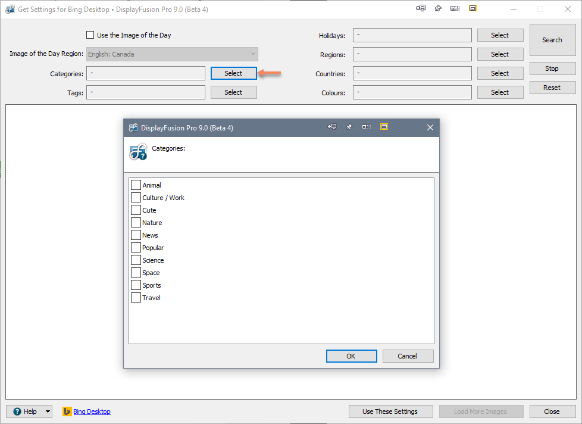
Task: Tick the Space category checkbox
Action: coord(136,273)
